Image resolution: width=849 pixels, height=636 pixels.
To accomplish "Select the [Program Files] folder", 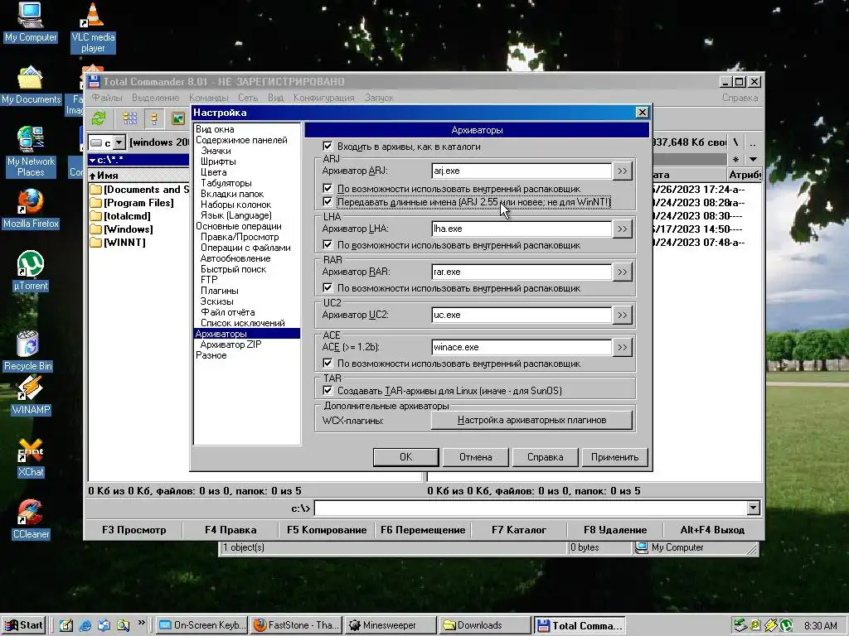I will point(132,203).
